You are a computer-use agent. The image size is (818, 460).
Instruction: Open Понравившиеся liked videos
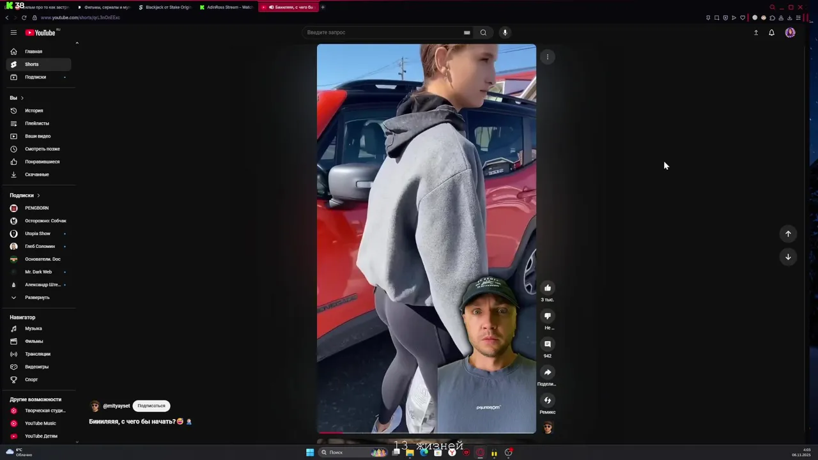[x=38, y=162]
